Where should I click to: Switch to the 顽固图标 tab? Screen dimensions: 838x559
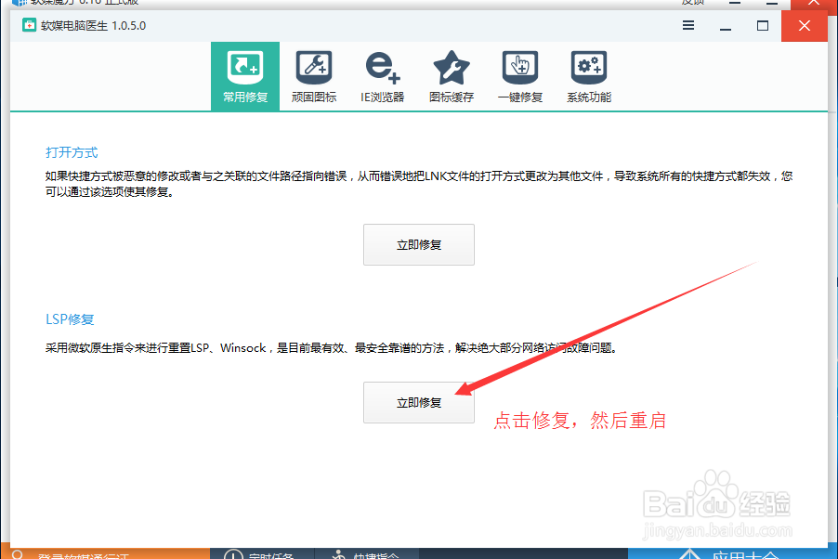pyautogui.click(x=313, y=76)
